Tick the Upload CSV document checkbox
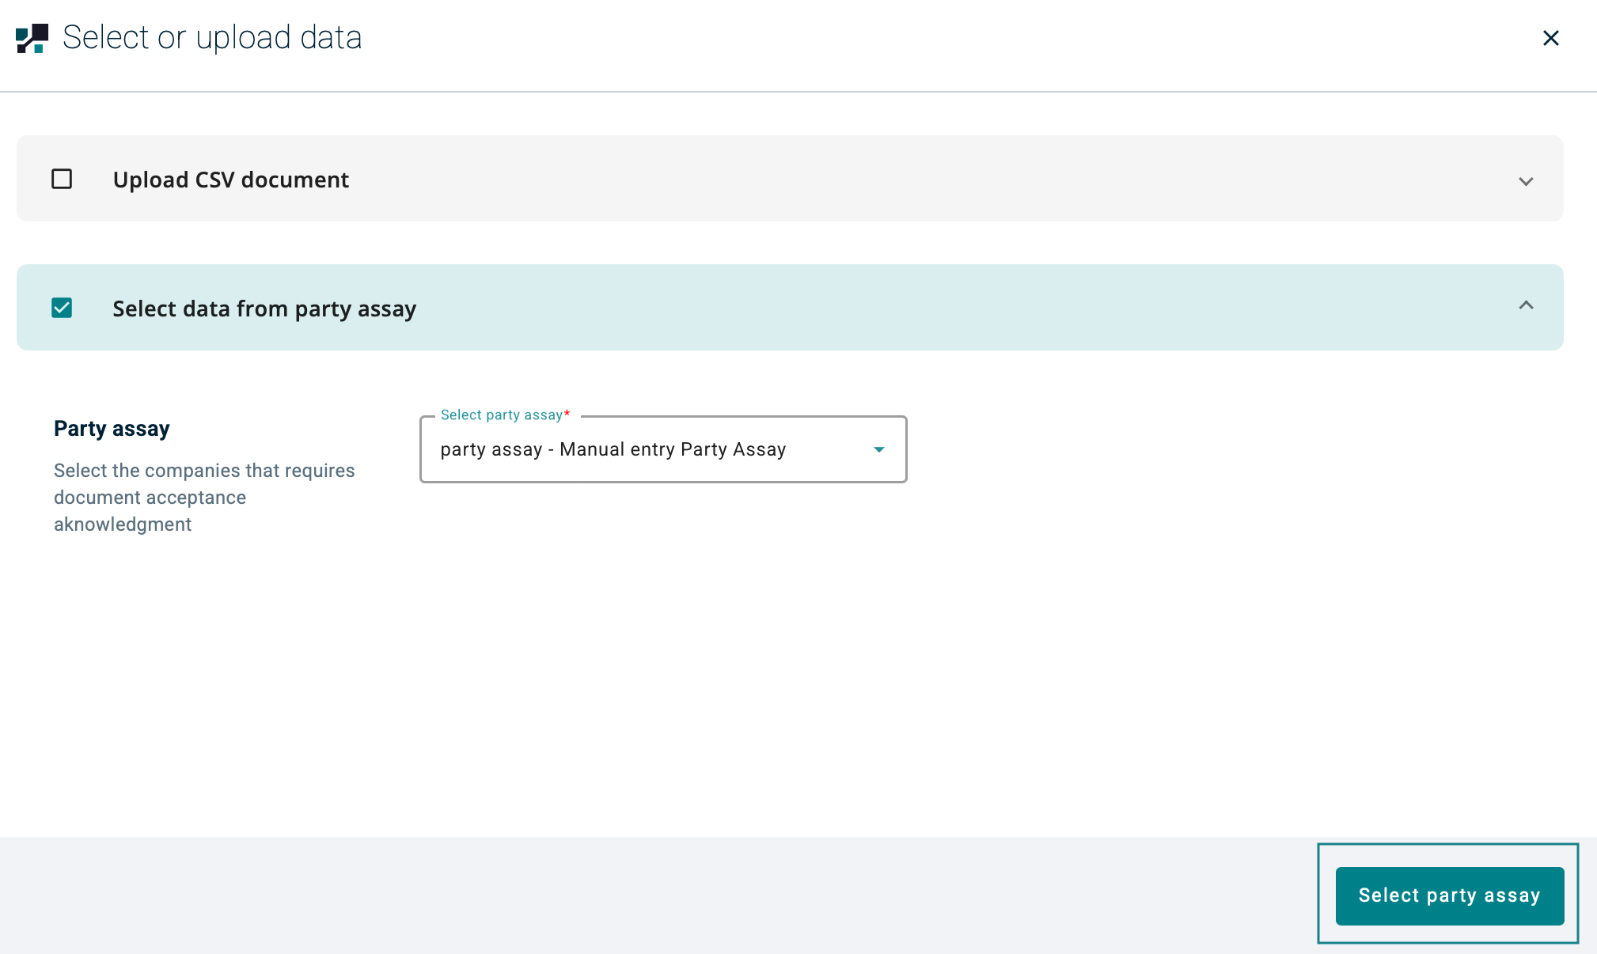Image resolution: width=1597 pixels, height=954 pixels. (62, 180)
